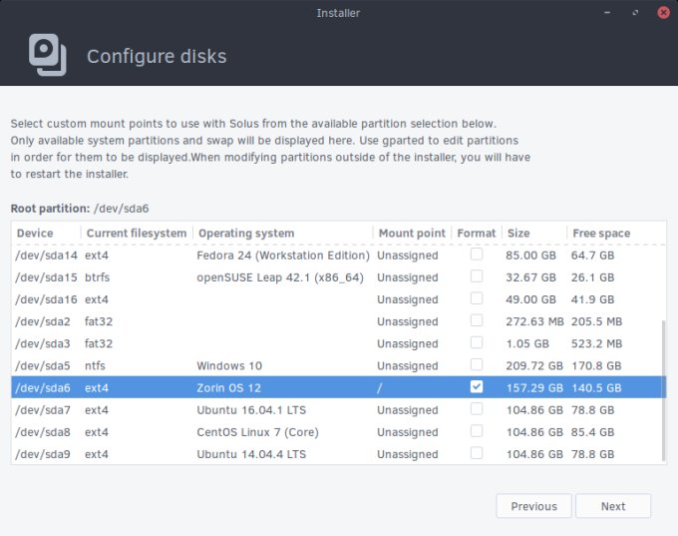The image size is (678, 536).
Task: Open mount point selector for /dev/sda16
Action: pos(408,299)
